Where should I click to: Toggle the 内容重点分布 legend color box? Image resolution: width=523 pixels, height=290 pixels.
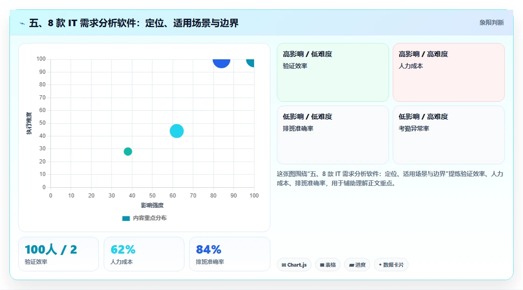coord(126,218)
